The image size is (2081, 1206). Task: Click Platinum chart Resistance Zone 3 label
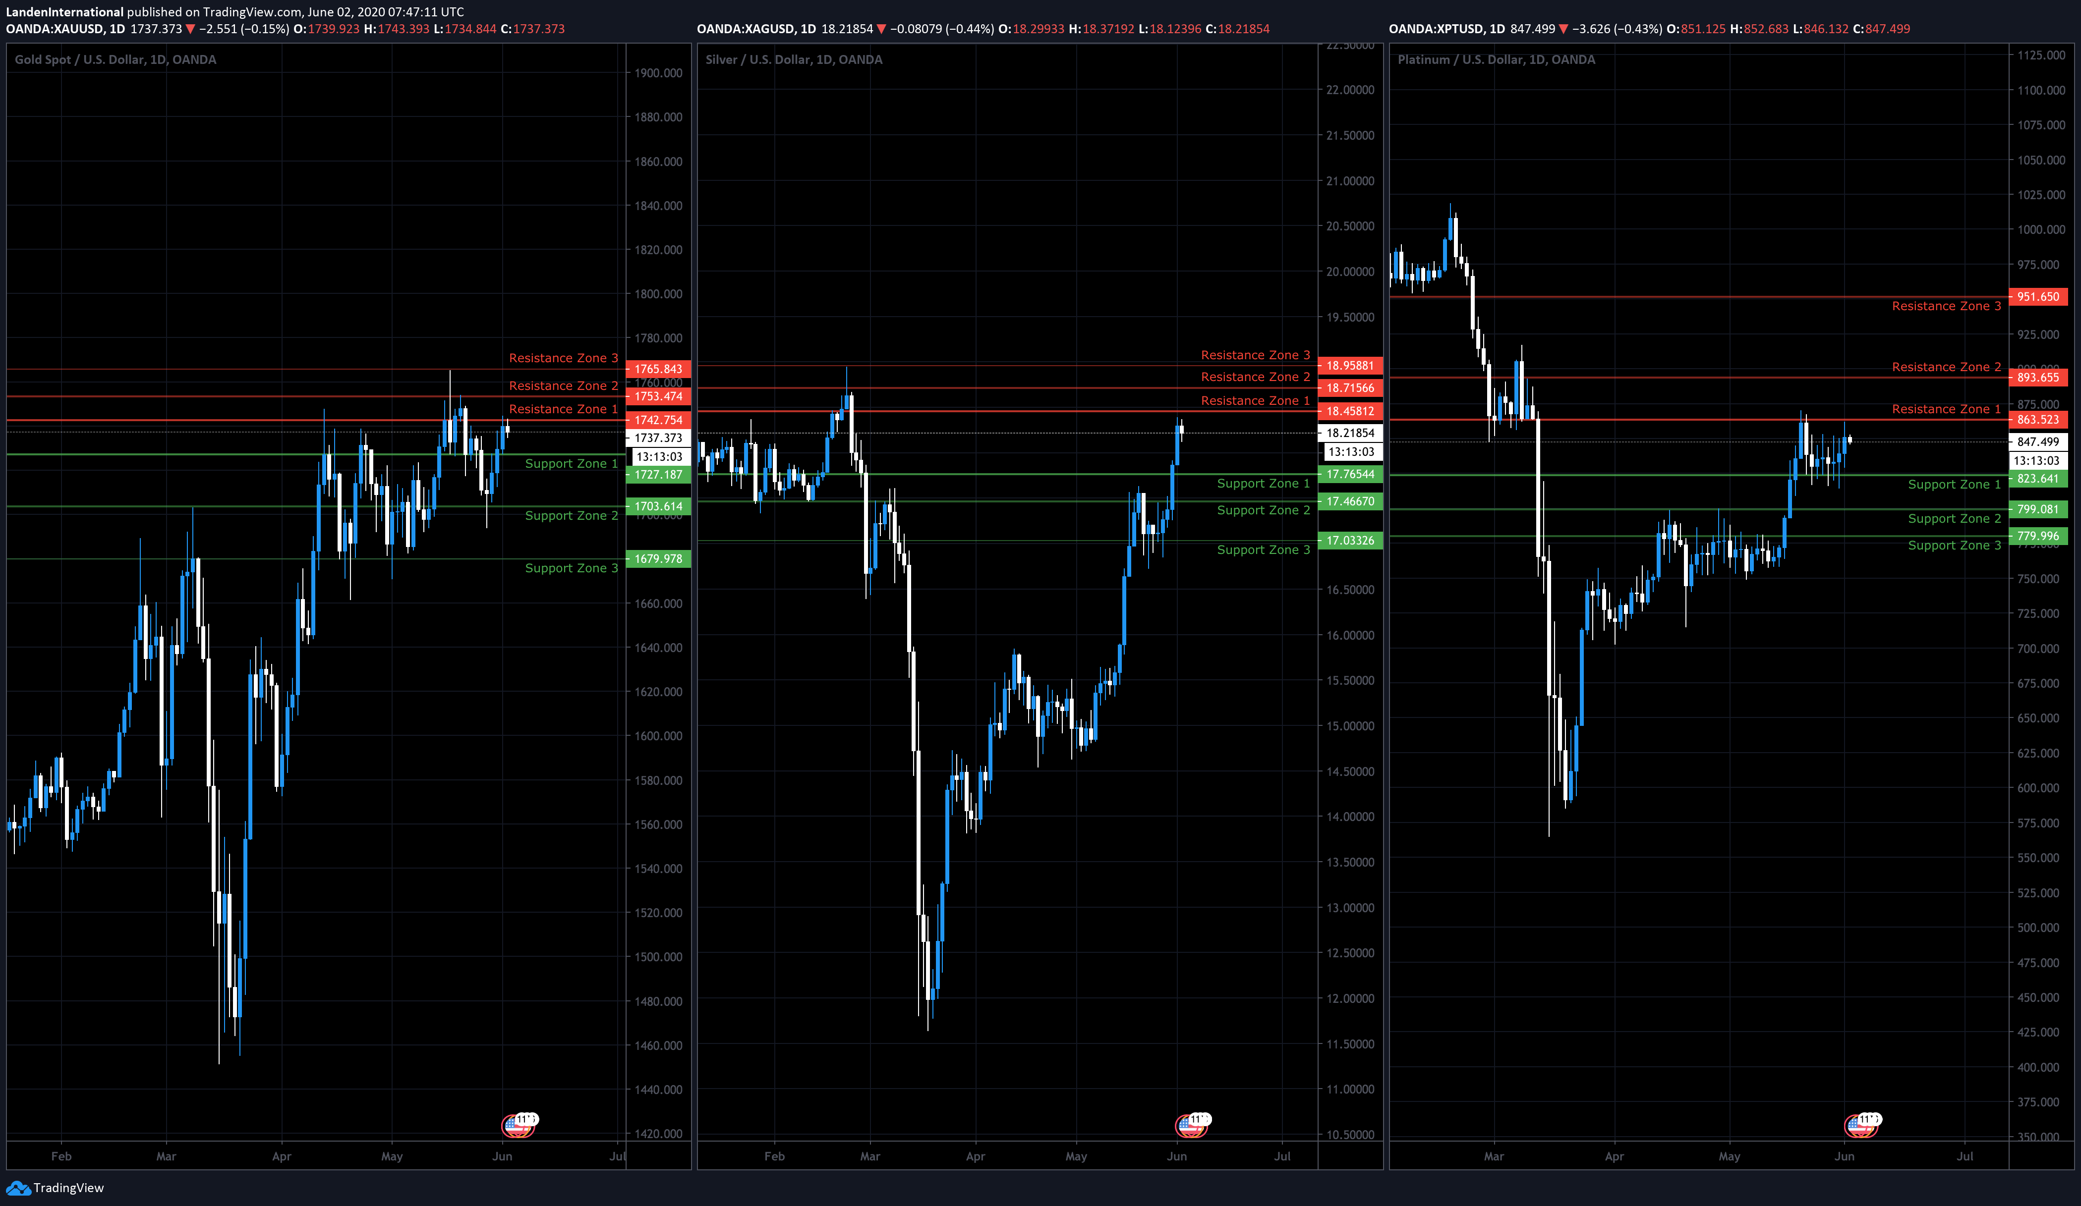click(x=1946, y=306)
